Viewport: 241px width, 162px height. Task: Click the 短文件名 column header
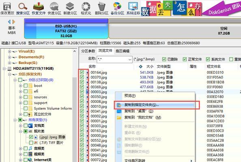pos(214,66)
